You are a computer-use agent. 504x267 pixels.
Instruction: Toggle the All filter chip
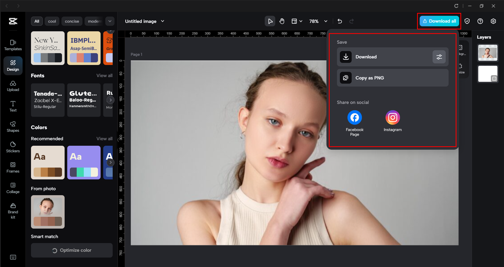click(x=37, y=21)
